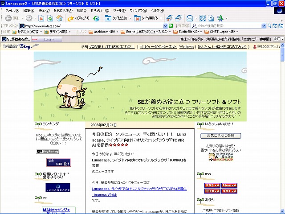Click the asahi.com RSS folder icon
285x214 pixels.
(90, 32)
